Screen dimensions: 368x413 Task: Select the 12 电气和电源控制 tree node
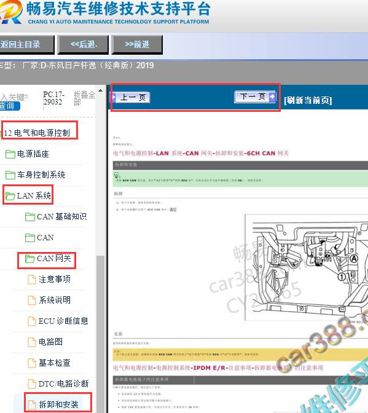coord(37,133)
